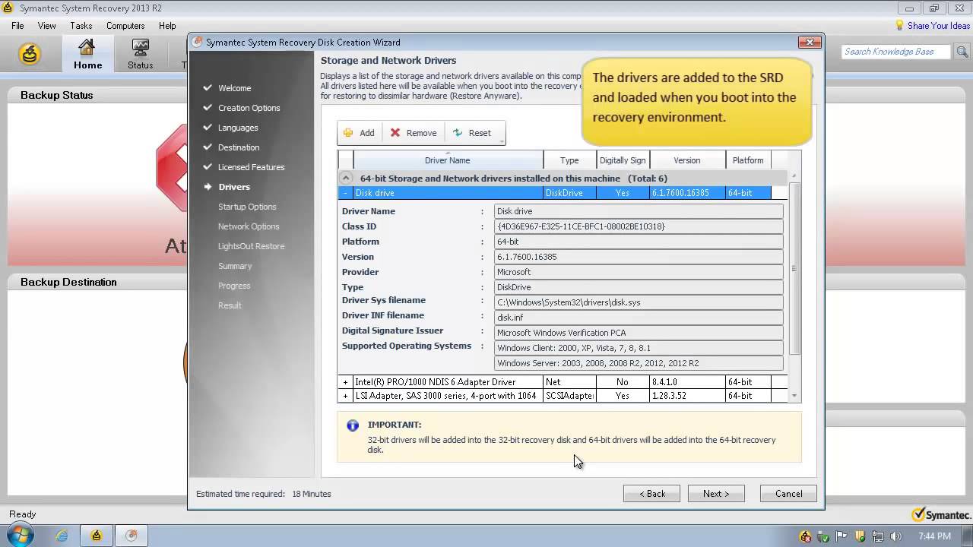Click the volume speaker tray icon
This screenshot has width=973, height=547.
895,536
